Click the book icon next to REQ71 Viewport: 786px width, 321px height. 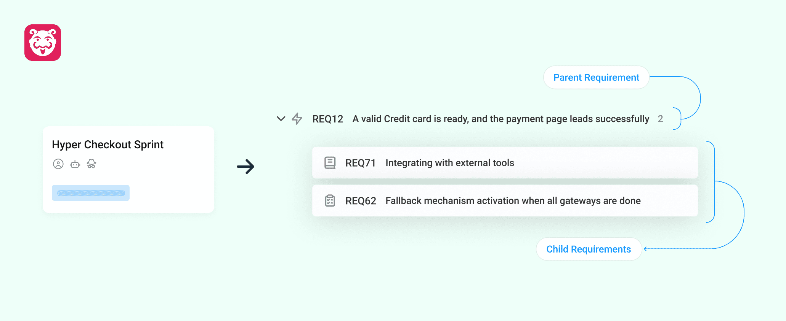[330, 163]
